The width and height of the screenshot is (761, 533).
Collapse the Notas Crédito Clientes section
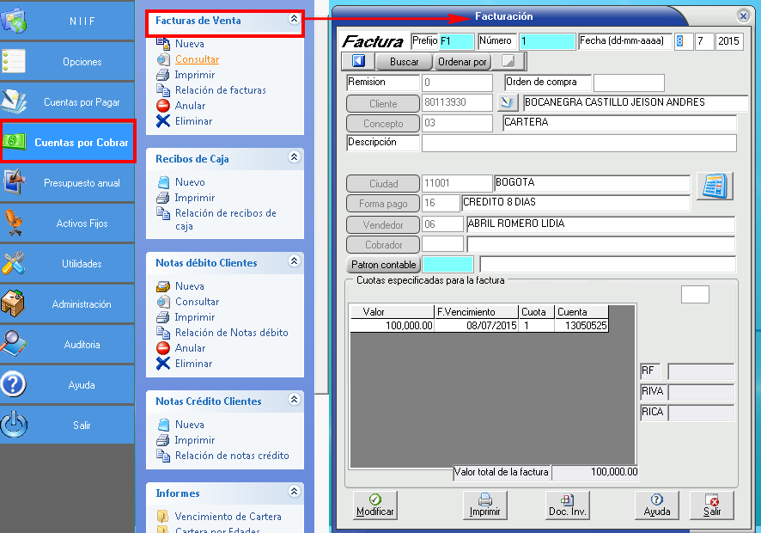[x=294, y=400]
